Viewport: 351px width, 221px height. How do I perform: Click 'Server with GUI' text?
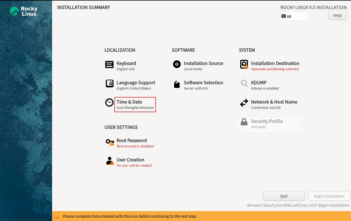pos(196,88)
